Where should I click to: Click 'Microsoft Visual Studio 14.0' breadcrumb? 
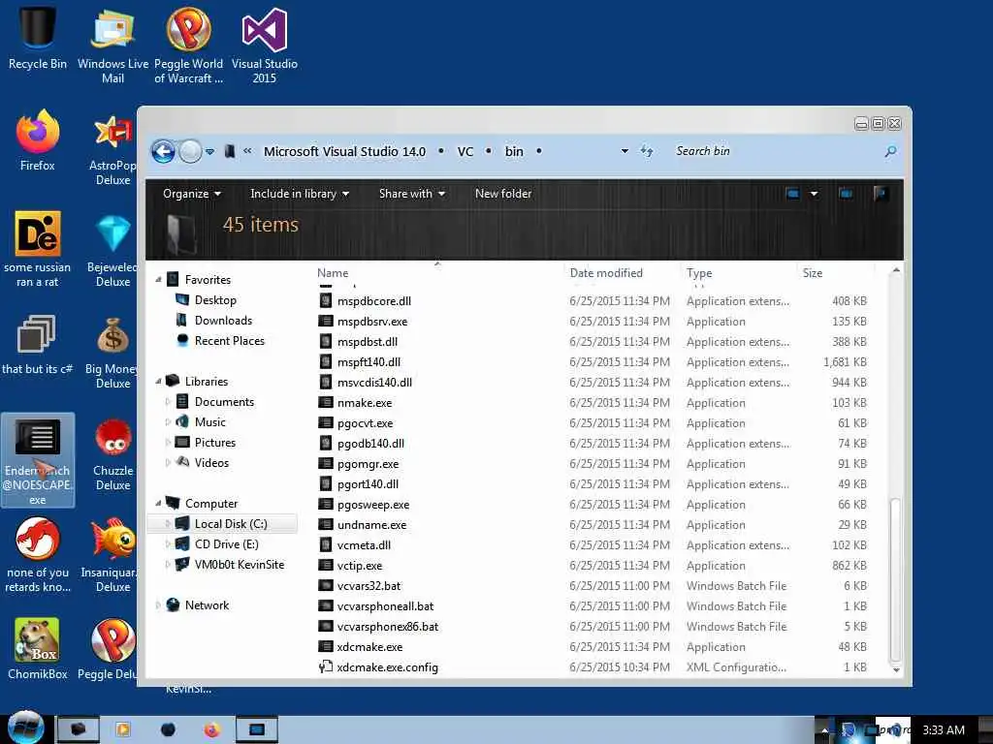[344, 151]
